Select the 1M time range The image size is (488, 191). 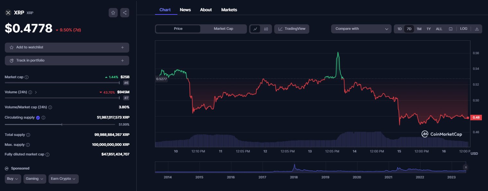pos(419,29)
